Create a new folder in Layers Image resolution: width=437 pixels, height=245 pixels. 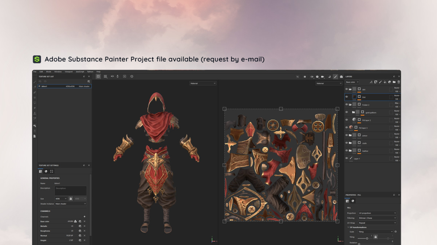pyautogui.click(x=394, y=82)
